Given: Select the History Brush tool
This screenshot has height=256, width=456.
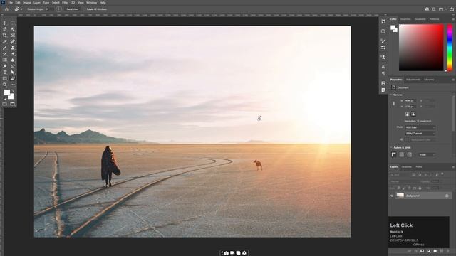Looking at the screenshot, I should tap(5, 54).
